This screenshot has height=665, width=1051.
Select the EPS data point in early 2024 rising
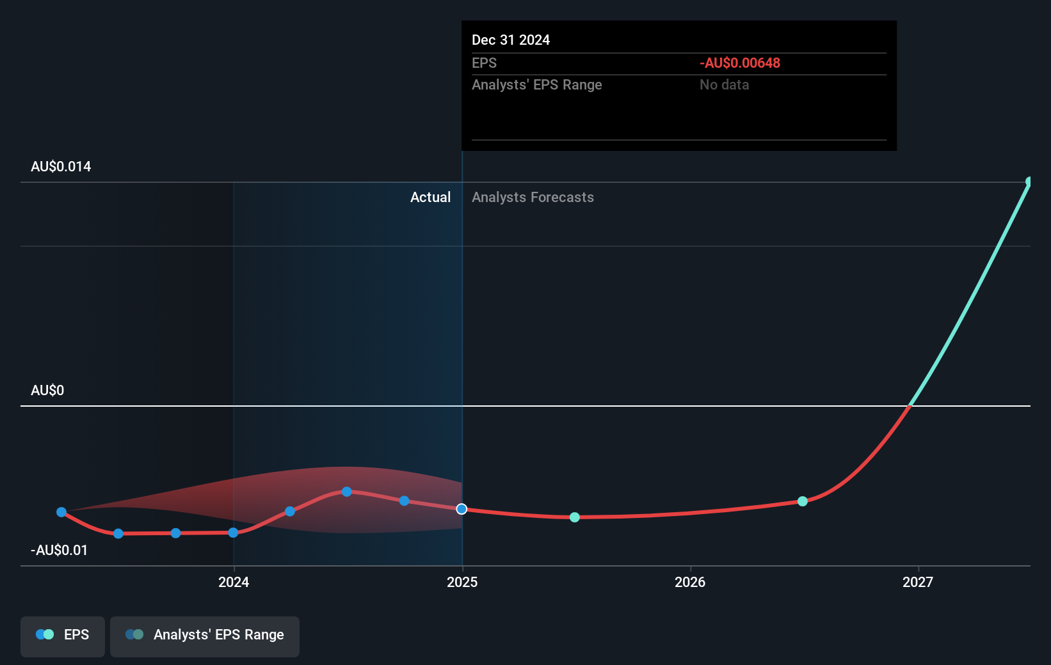point(290,512)
